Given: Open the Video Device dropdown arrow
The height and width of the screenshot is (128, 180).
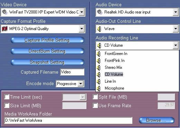Looking at the screenshot, I should coord(82,12).
